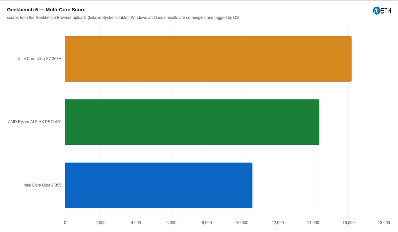Select the Intel Core Ultra 7 355 label

click(x=42, y=185)
